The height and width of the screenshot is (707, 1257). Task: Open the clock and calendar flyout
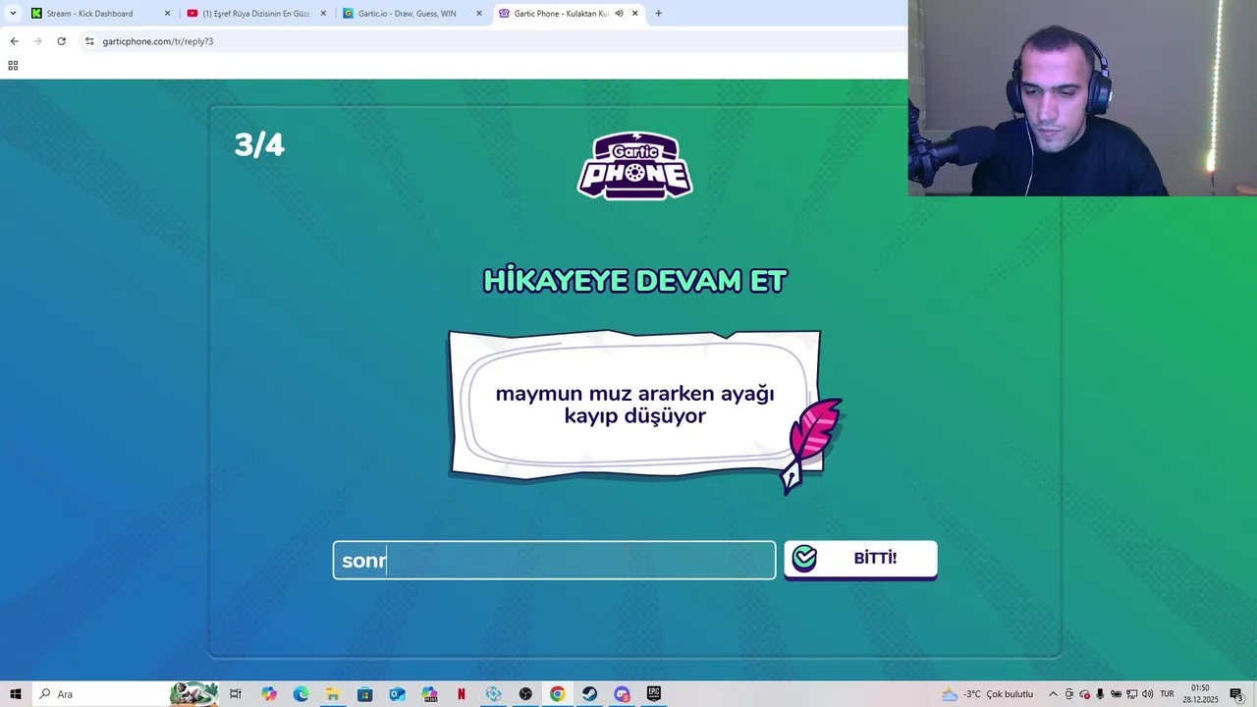coord(1200,694)
